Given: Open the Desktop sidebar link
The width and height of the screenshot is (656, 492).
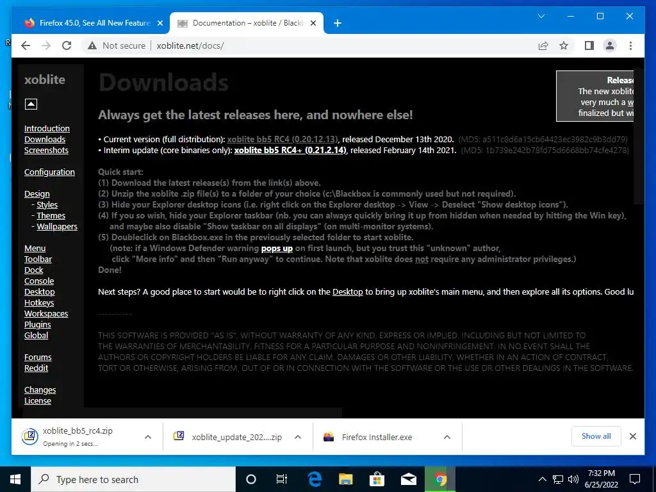Looking at the screenshot, I should [x=39, y=291].
